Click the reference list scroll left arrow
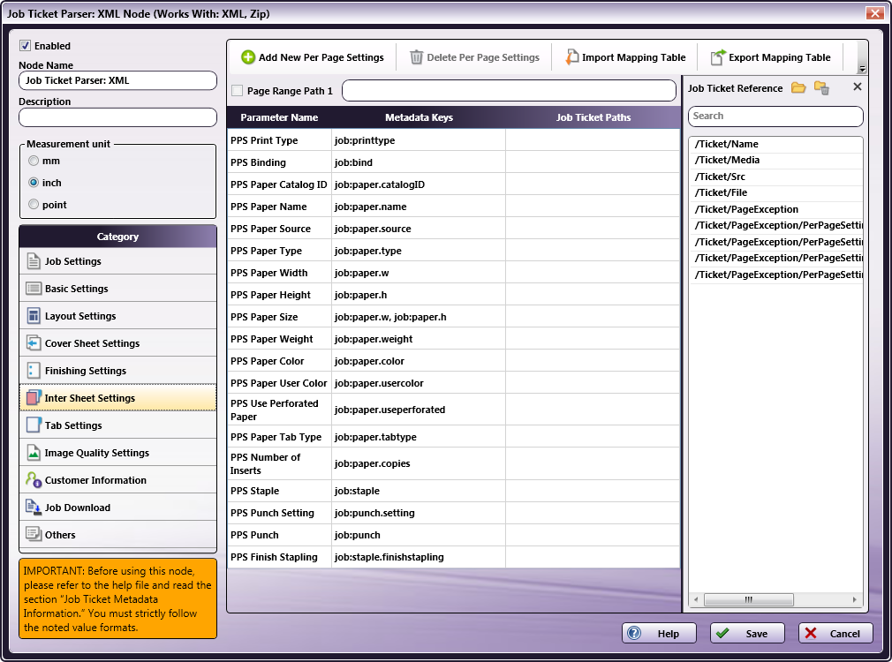Screen dimensions: 892x662 696,599
